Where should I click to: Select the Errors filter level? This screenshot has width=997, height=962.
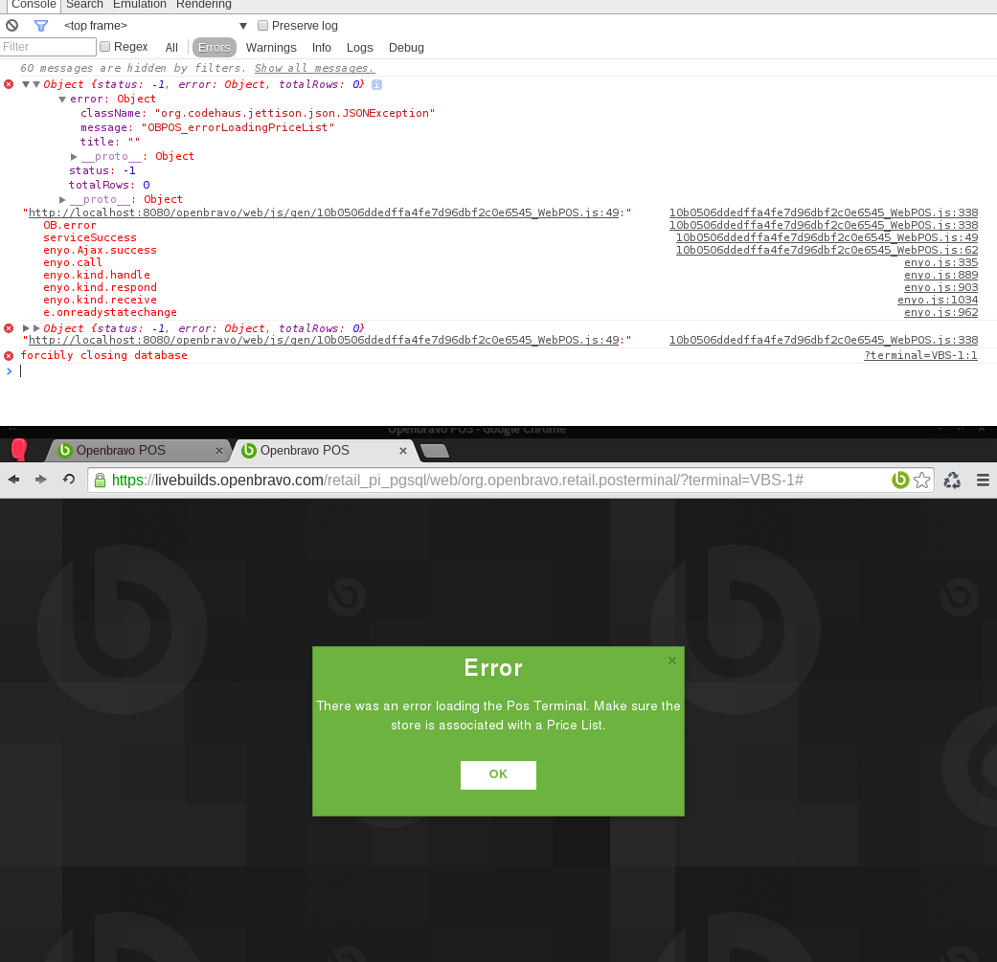[215, 47]
